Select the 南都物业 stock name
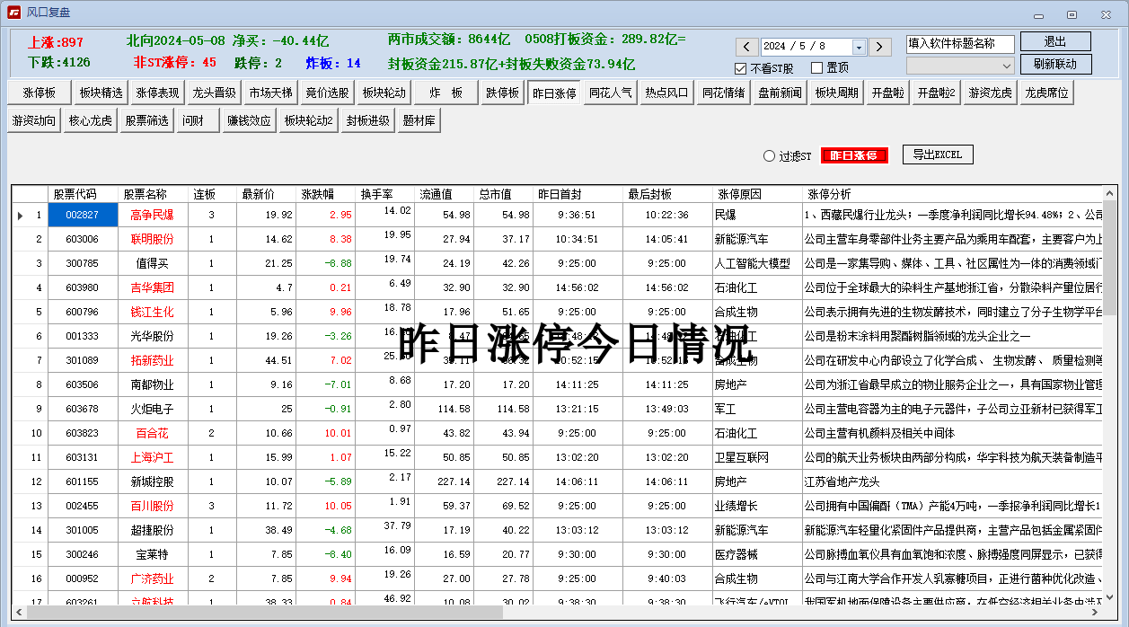 pos(153,385)
